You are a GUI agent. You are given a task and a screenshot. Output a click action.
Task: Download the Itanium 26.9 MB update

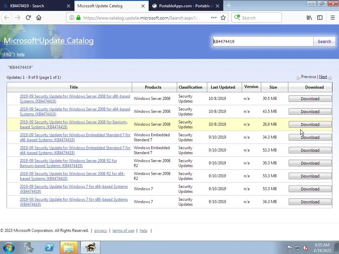click(310, 124)
